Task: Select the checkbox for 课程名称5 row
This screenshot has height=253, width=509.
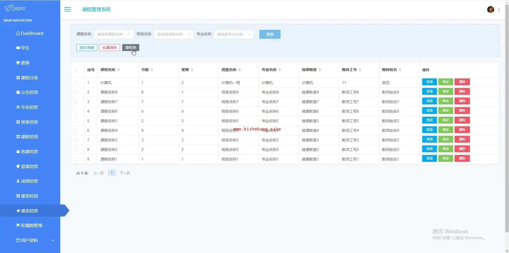Action: point(76,121)
